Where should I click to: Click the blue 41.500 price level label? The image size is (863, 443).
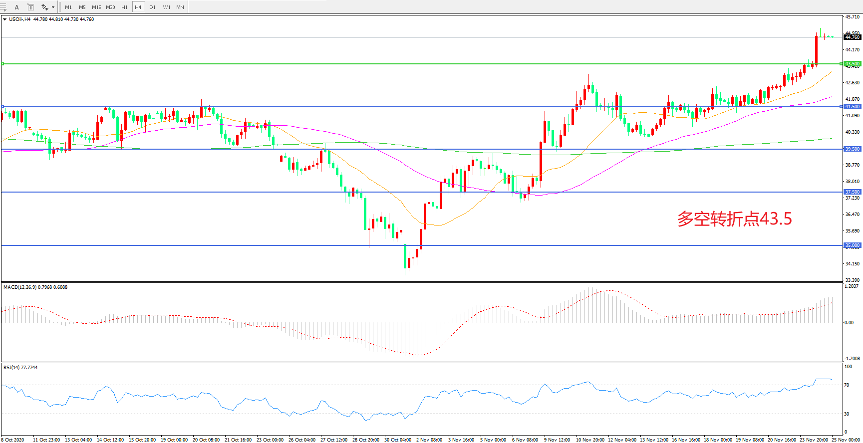852,107
